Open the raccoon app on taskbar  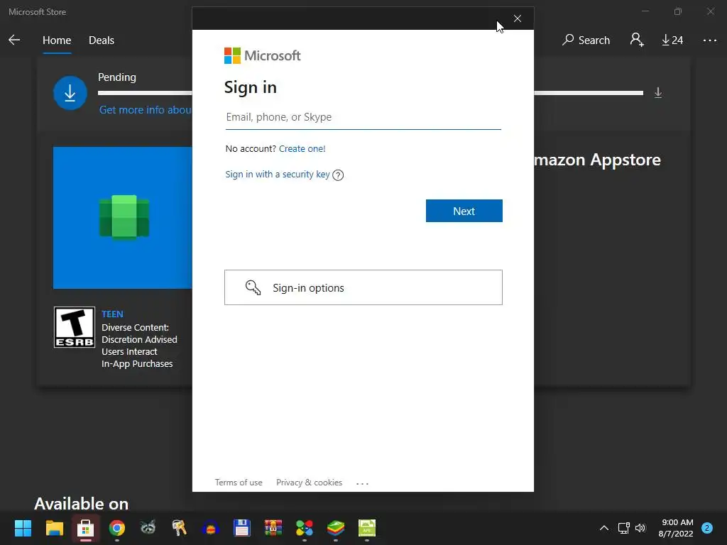click(x=148, y=527)
